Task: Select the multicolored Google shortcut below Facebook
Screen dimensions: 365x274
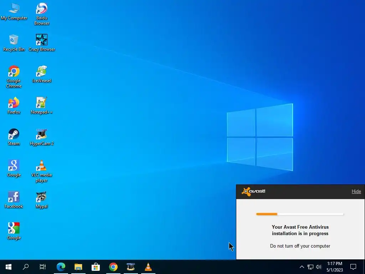Action: 14,231
